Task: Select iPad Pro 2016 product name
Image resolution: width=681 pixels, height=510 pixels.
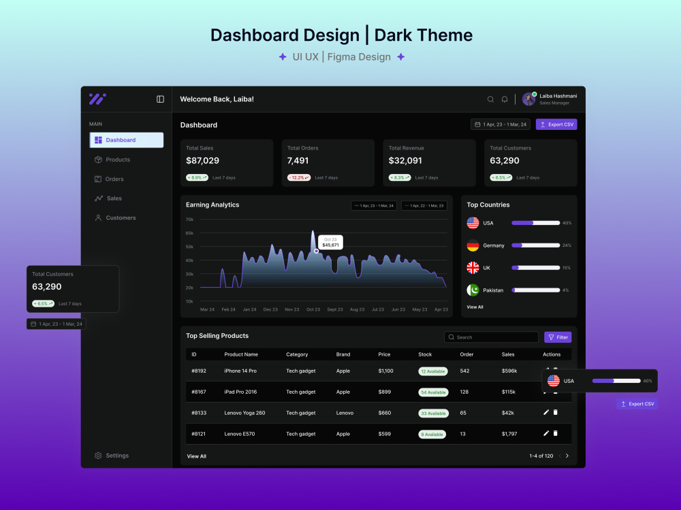Action: [x=240, y=392]
